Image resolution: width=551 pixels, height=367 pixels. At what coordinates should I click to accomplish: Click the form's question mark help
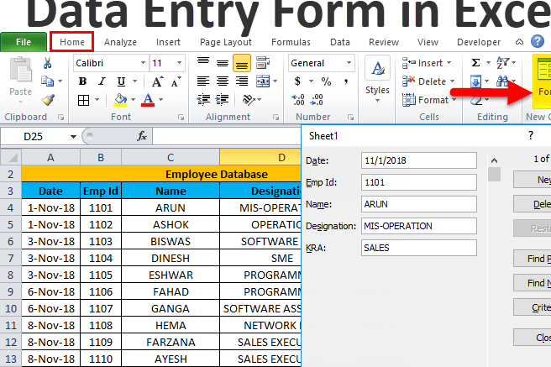click(531, 136)
